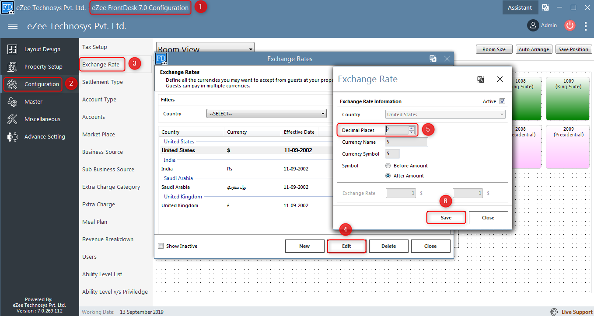Click room 2009 Presidential tile
594x316 pixels.
click(x=569, y=146)
